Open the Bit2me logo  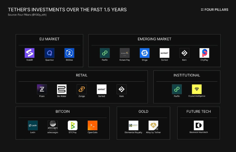tap(69, 53)
